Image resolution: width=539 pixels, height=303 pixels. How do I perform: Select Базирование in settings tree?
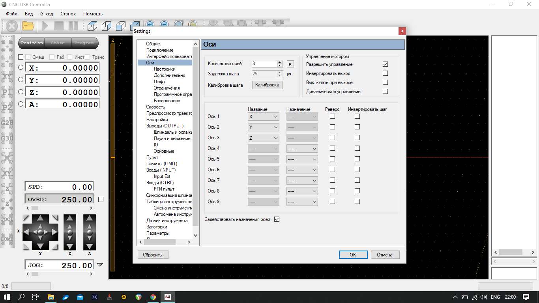167,101
